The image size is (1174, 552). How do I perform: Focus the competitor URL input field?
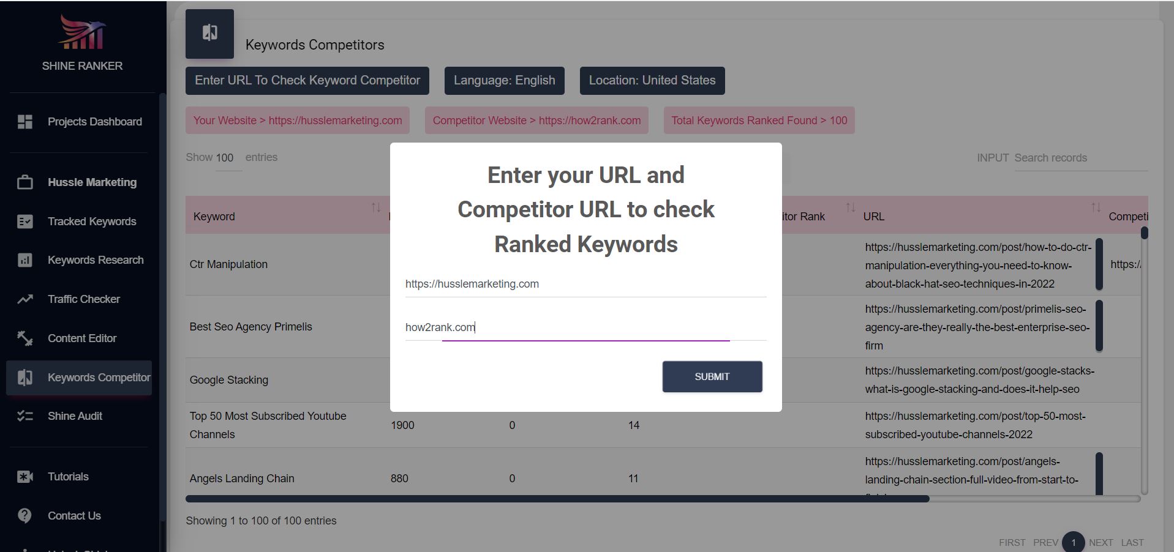click(585, 327)
